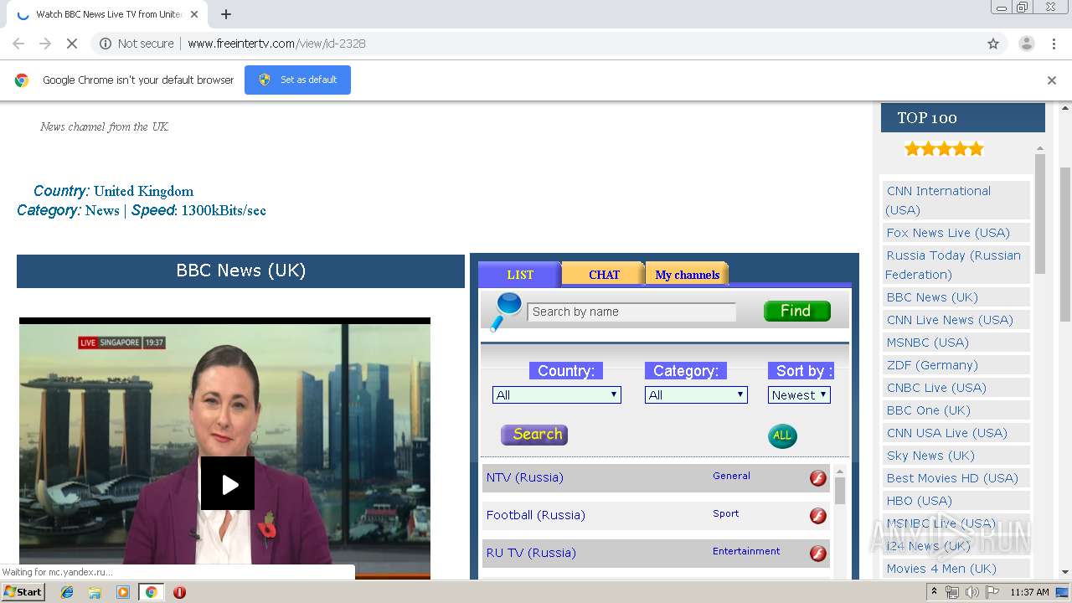1072x603 pixels.
Task: Open CNN Live News (USA) link
Action: 950,320
